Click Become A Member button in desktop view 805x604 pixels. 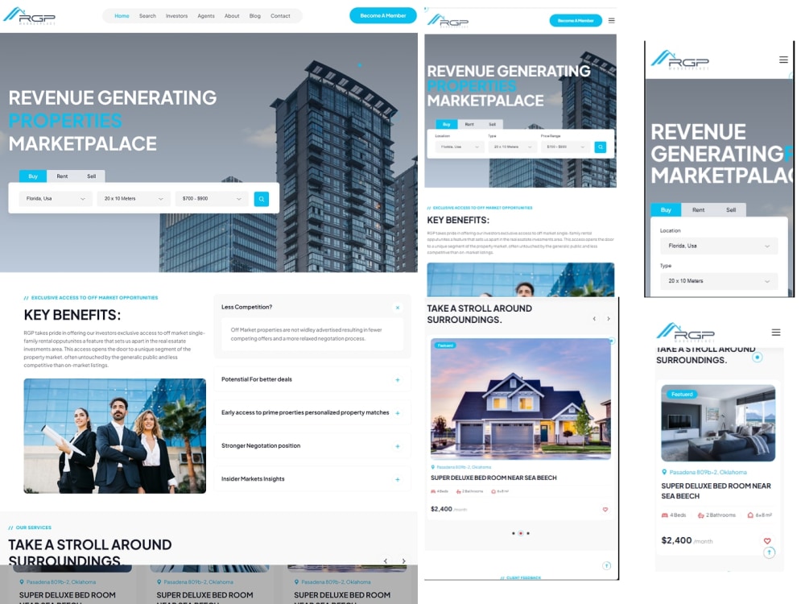383,15
